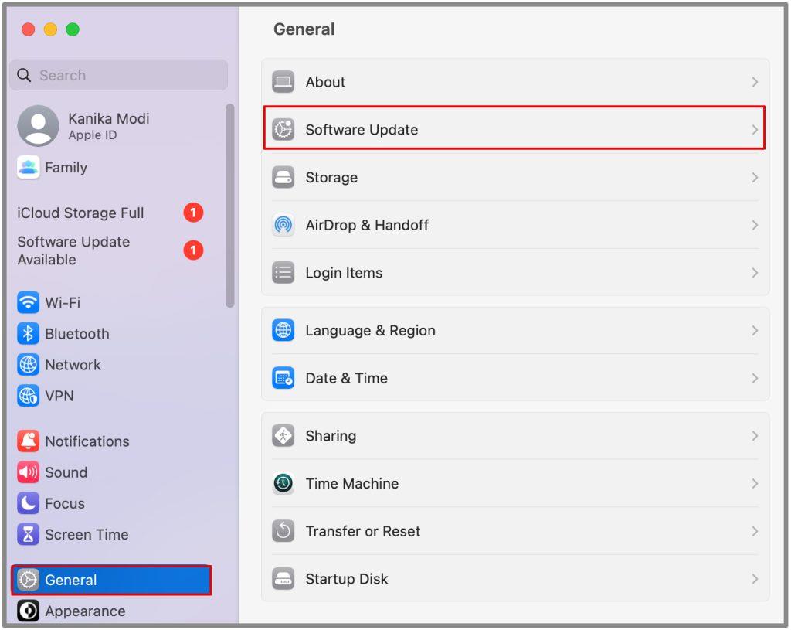The height and width of the screenshot is (630, 791).
Task: Click the About laptop icon
Action: tap(283, 82)
